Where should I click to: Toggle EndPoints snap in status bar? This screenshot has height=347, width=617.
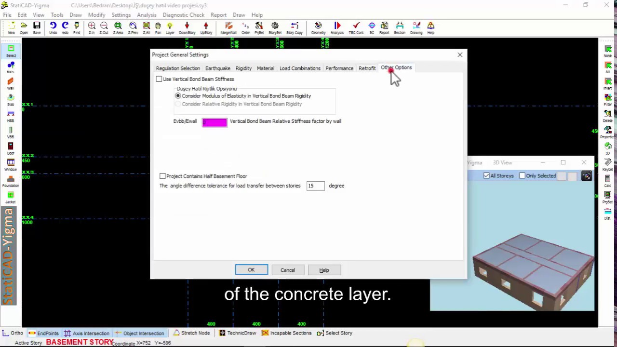pyautogui.click(x=44, y=333)
